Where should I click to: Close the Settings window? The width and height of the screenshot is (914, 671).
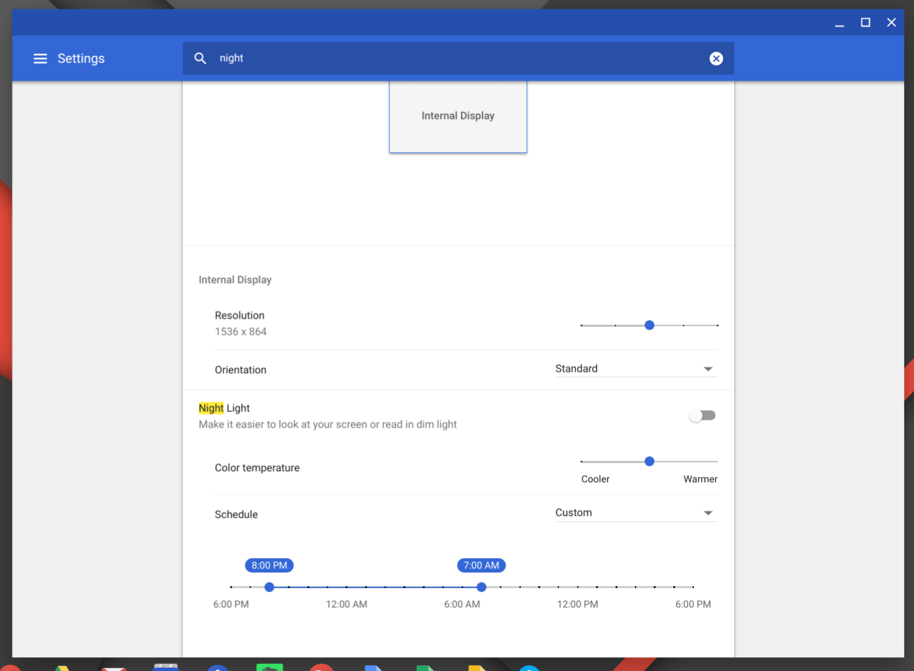click(891, 23)
